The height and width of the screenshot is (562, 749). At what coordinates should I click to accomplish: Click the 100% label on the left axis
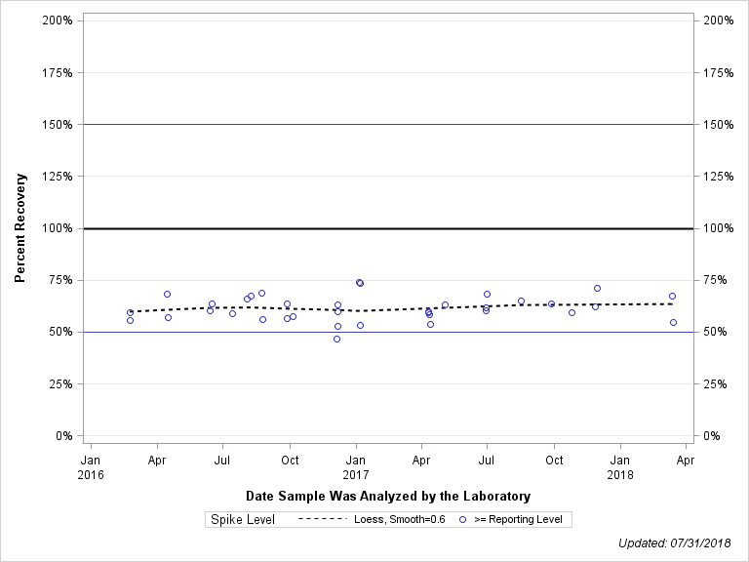58,228
